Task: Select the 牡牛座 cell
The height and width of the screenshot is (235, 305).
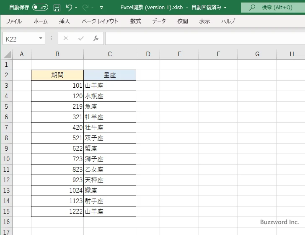Action: coord(110,128)
